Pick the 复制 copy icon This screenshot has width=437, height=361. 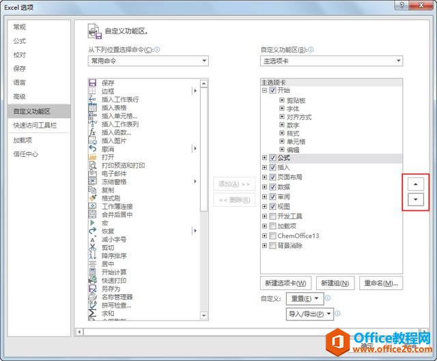click(92, 190)
